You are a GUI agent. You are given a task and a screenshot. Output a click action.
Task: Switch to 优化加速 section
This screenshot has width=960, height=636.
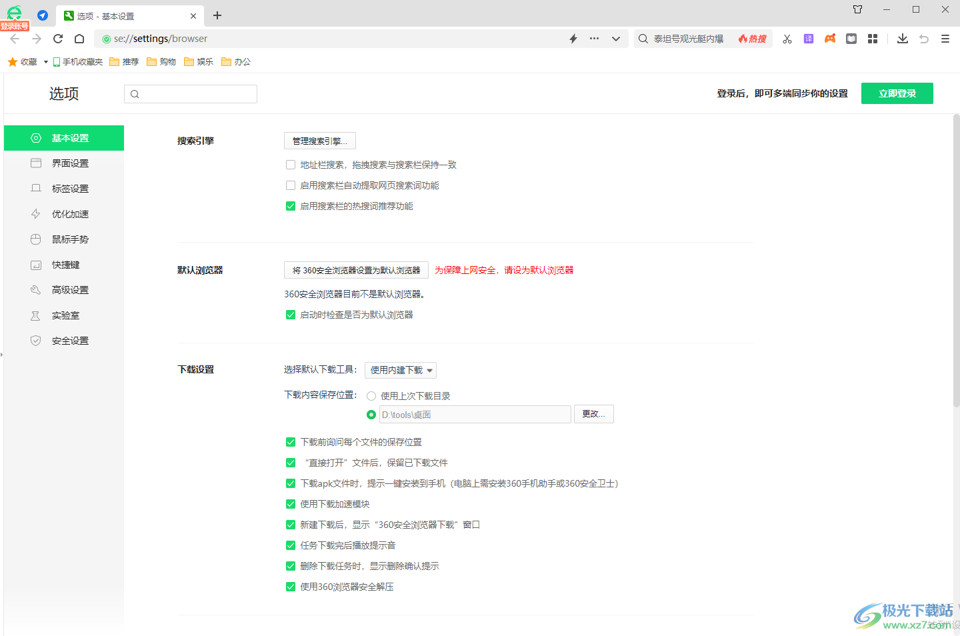coord(64,214)
